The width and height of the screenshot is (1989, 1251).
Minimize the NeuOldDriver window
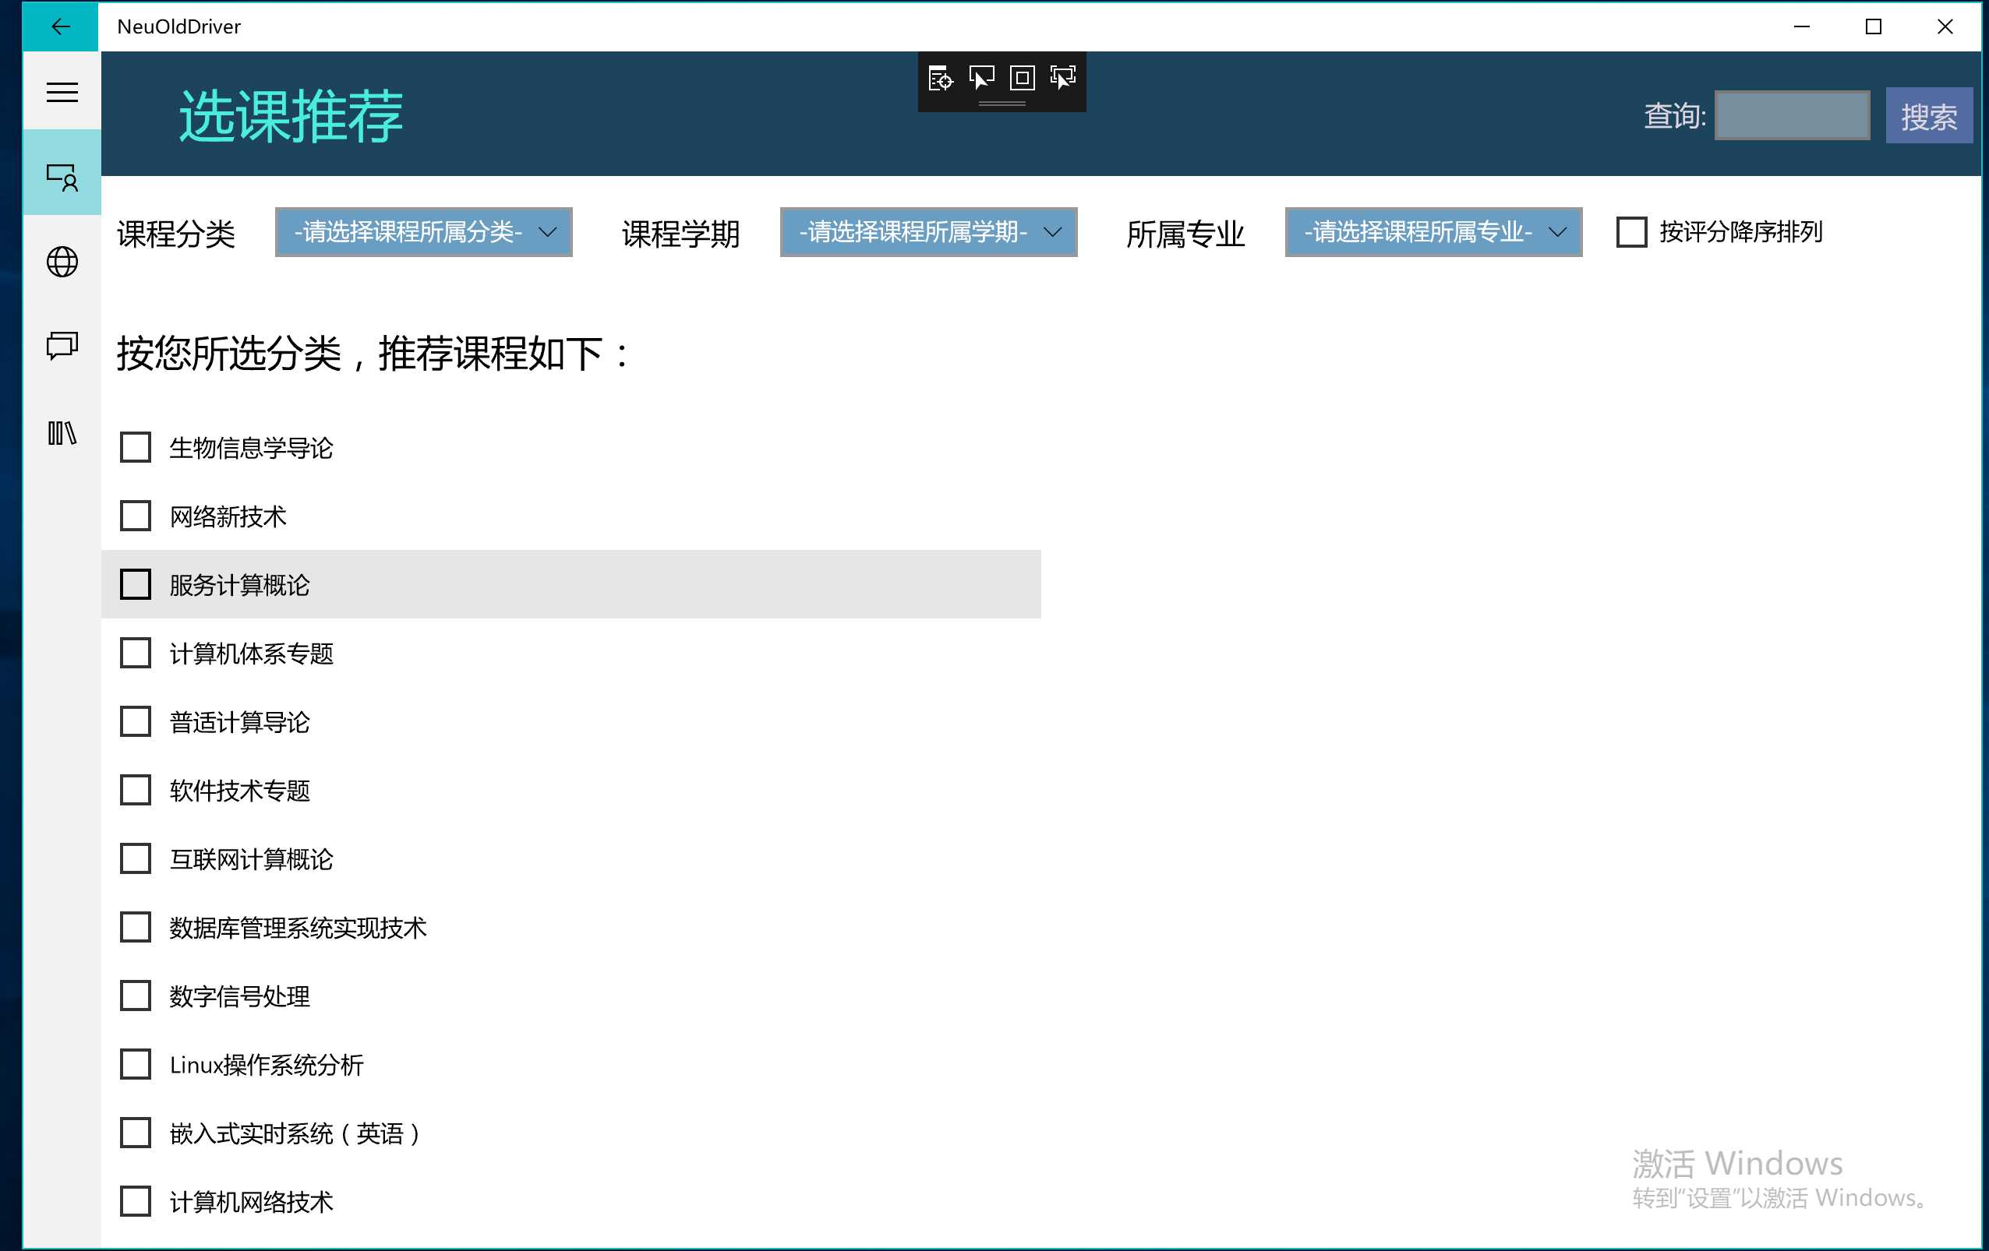(1802, 26)
